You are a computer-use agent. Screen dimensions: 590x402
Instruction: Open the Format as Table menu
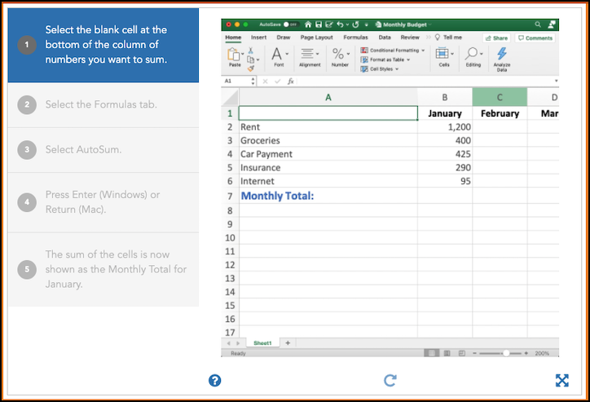385,60
